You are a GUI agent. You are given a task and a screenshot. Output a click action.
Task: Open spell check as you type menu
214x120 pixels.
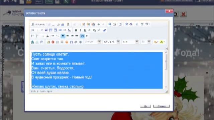point(147,24)
